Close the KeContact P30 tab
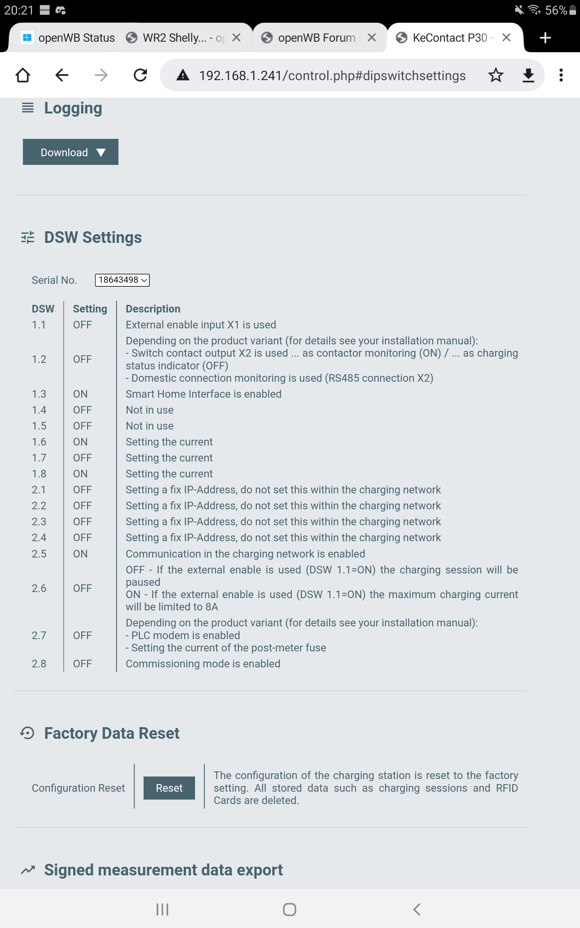Screen dimensions: 580x928 [506, 38]
